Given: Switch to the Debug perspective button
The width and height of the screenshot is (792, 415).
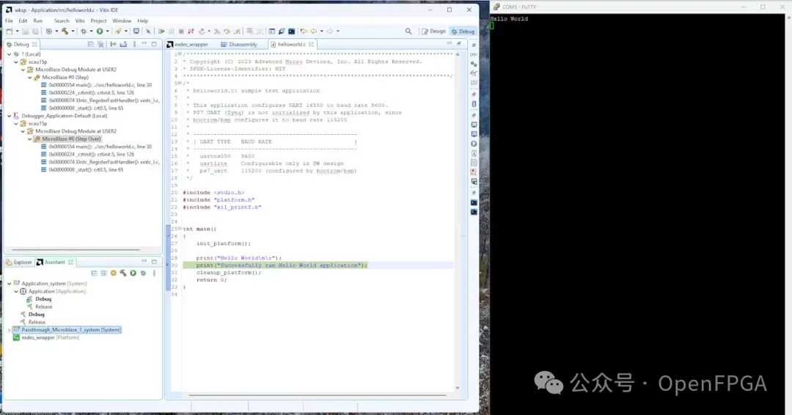Looking at the screenshot, I should coord(463,32).
